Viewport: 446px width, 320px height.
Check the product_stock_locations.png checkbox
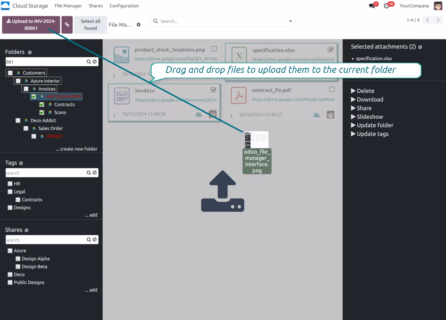click(x=214, y=49)
